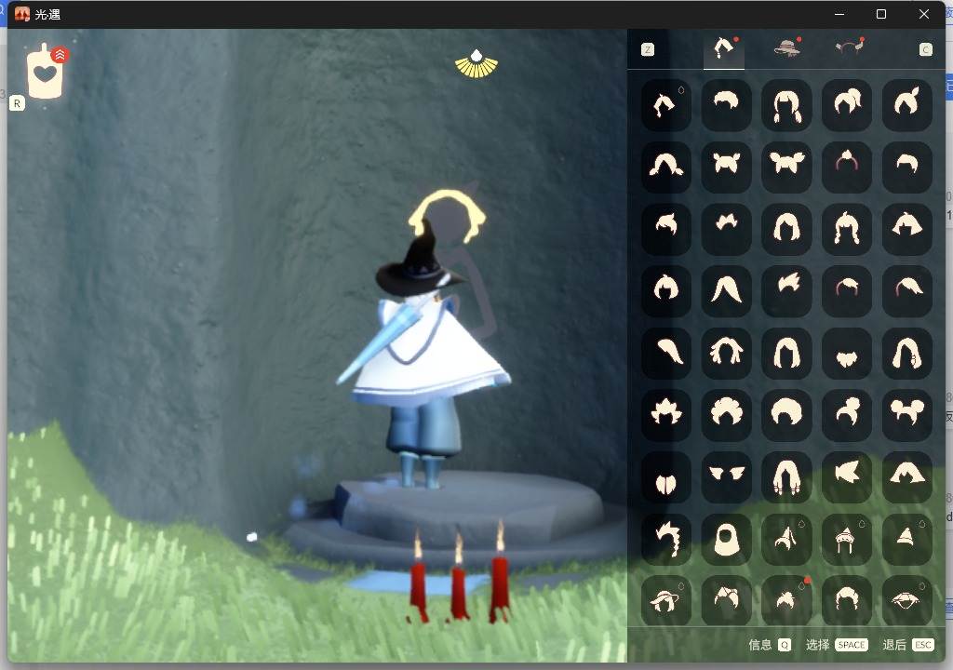Click the C key next-category button

click(926, 50)
